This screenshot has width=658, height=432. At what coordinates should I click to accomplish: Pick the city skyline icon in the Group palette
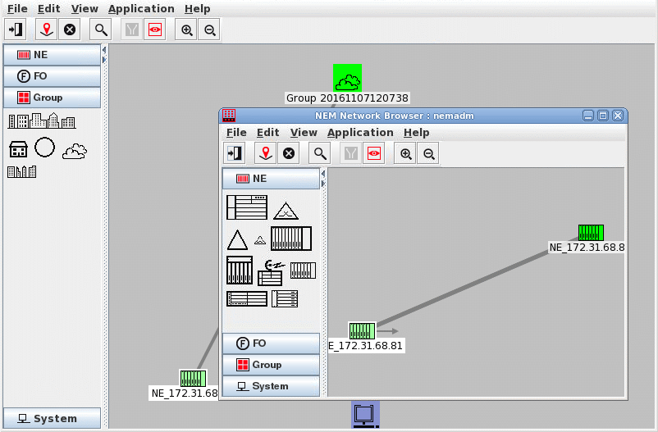pos(42,121)
